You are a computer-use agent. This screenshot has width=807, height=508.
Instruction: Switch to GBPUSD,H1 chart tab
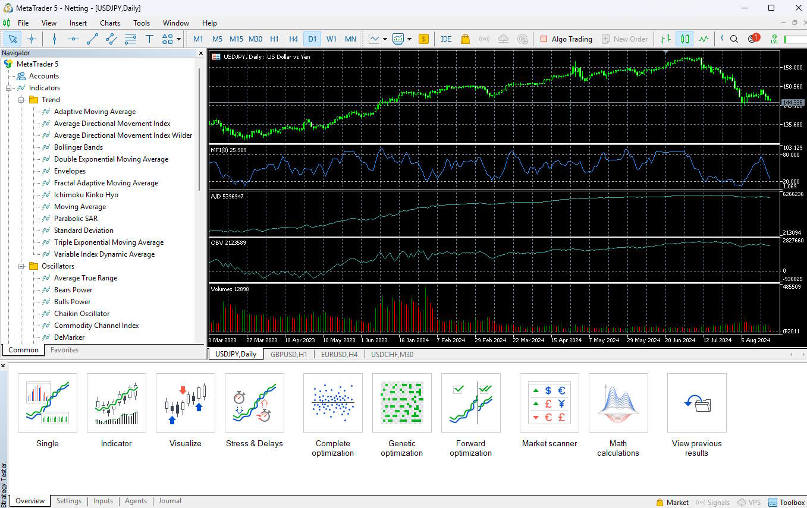point(288,354)
